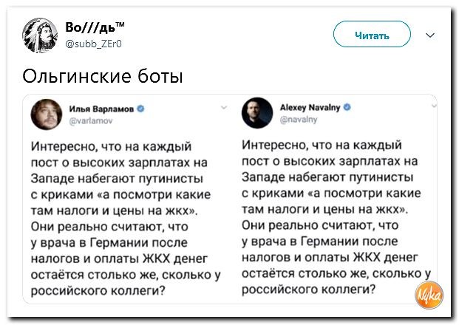The height and width of the screenshot is (325, 459).
Task: Click the tweet text "Ольгинские боты"
Action: coord(103,77)
